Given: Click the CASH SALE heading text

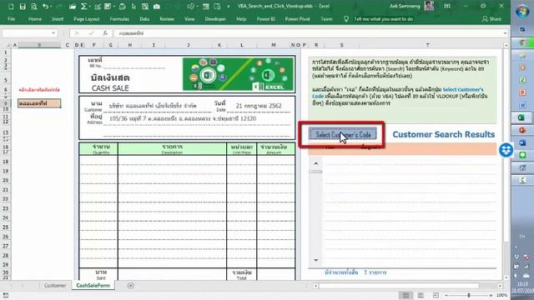Looking at the screenshot, I should [x=110, y=88].
